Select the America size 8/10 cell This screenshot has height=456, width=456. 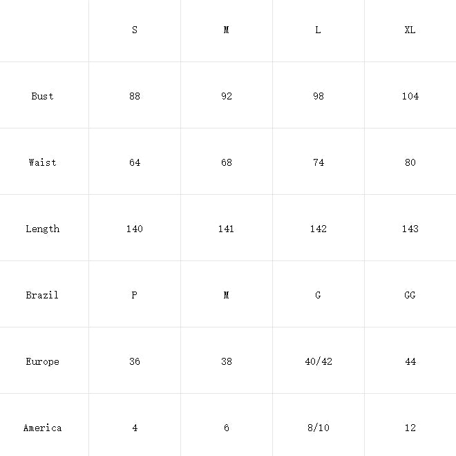tap(319, 428)
